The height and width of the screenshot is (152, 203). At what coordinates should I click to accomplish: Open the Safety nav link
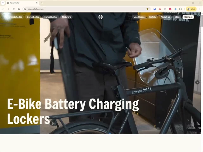pyautogui.click(x=153, y=17)
